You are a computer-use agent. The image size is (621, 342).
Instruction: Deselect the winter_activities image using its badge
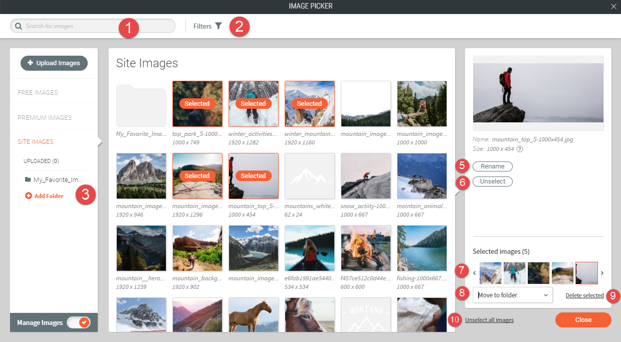[253, 103]
